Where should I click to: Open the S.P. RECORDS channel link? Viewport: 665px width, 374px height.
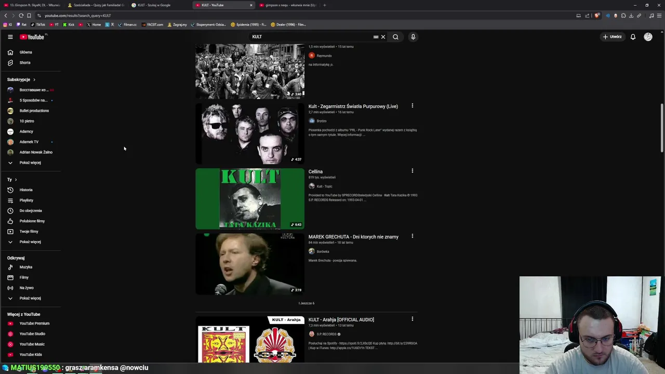(x=327, y=335)
